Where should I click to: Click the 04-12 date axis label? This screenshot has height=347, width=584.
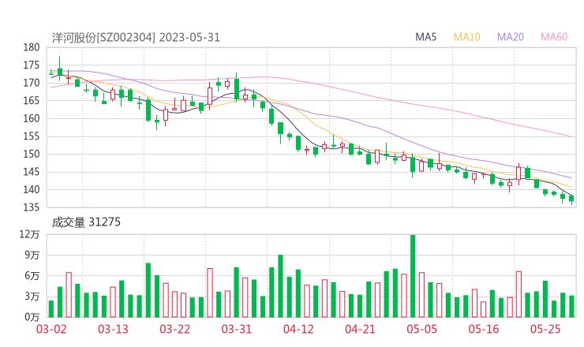298,329
